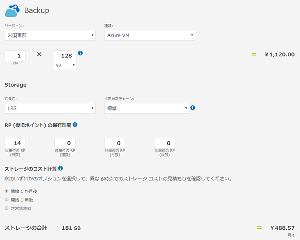Expand the GB unit dropdown

click(x=65, y=65)
